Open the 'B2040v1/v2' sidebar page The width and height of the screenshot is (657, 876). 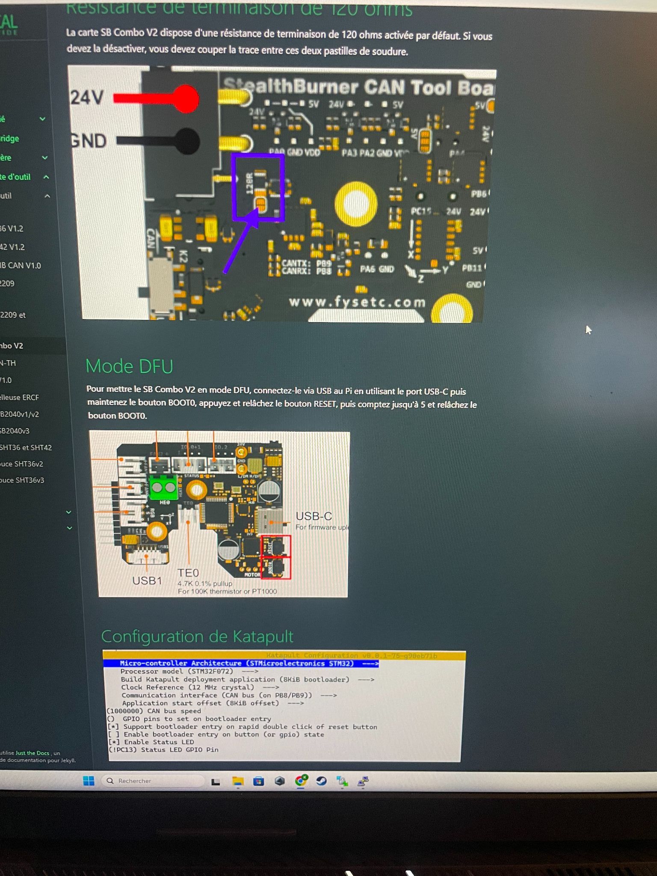[x=20, y=414]
